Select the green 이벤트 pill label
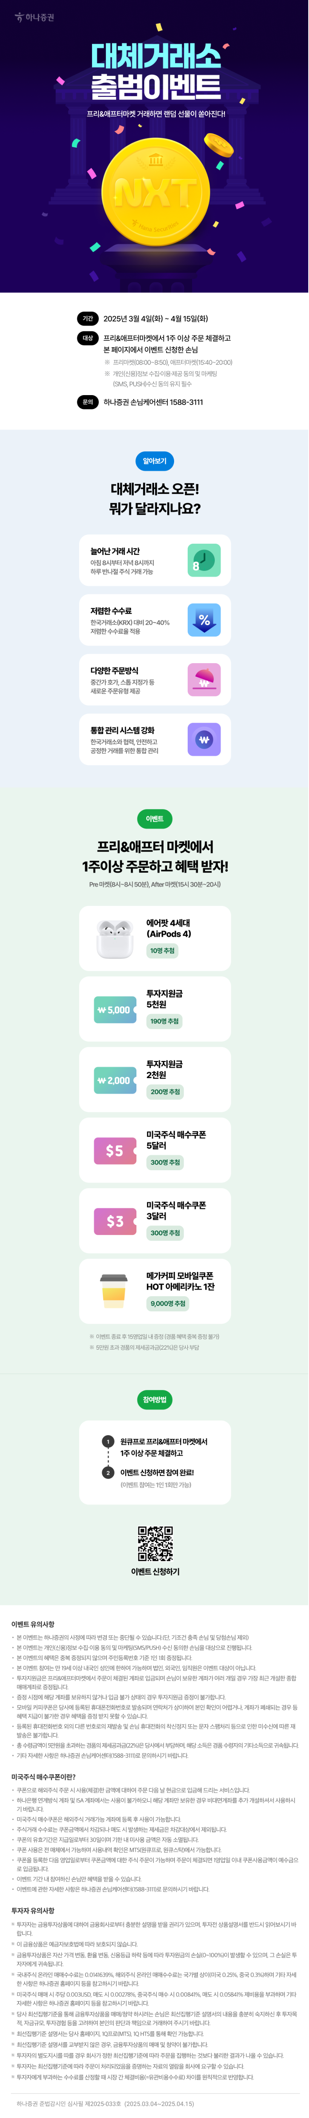Screen dimensions: 309x2118 (154, 819)
